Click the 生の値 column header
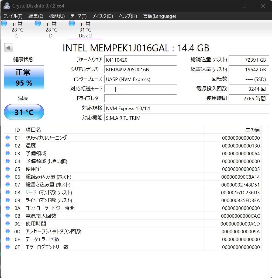 pos(232,130)
